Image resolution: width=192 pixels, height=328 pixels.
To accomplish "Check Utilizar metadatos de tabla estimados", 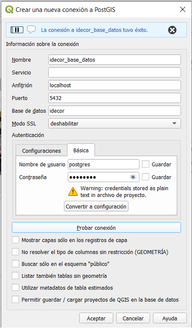I will [15, 288].
